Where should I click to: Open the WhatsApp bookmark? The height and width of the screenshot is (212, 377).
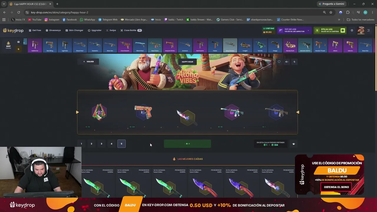tap(87, 20)
